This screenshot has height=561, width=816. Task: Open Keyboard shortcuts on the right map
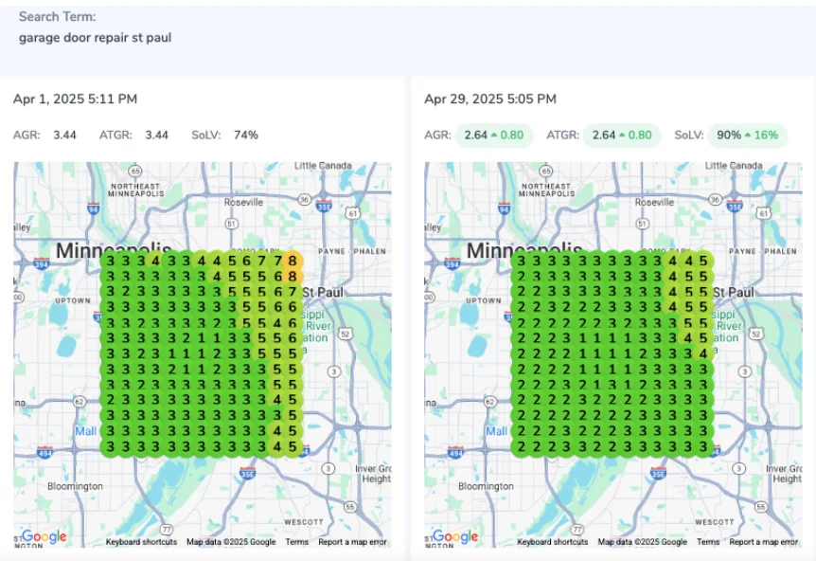click(552, 542)
